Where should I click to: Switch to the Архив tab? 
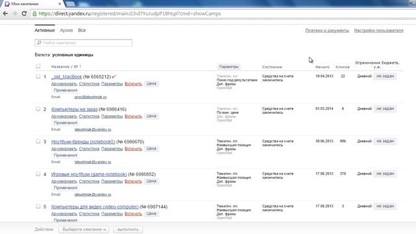point(66,31)
